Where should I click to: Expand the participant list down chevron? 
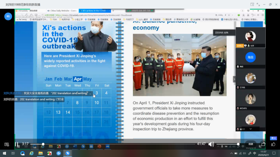[251, 129]
